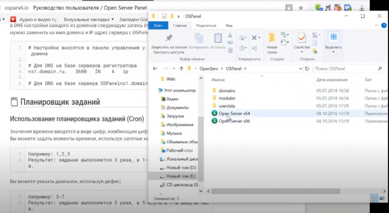Open the Выделить dropdown arrow

333,52
